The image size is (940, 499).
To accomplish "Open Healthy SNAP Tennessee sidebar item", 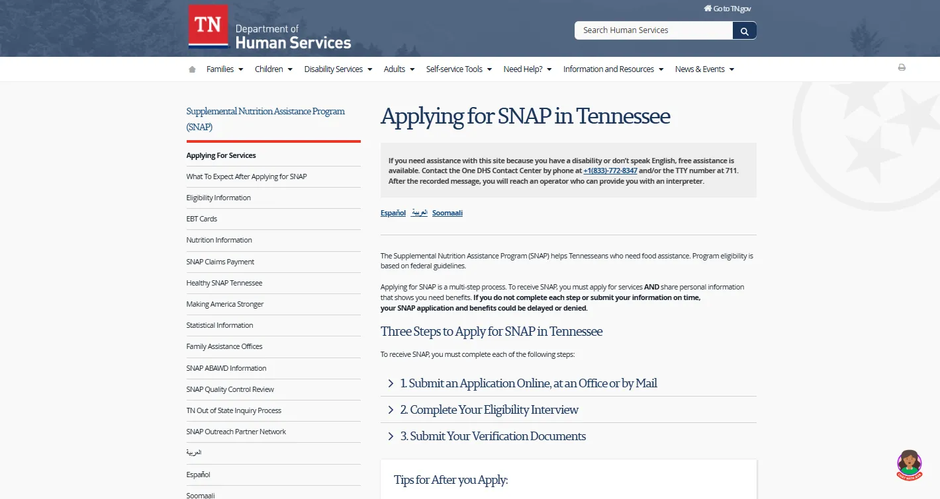I will pyautogui.click(x=224, y=283).
